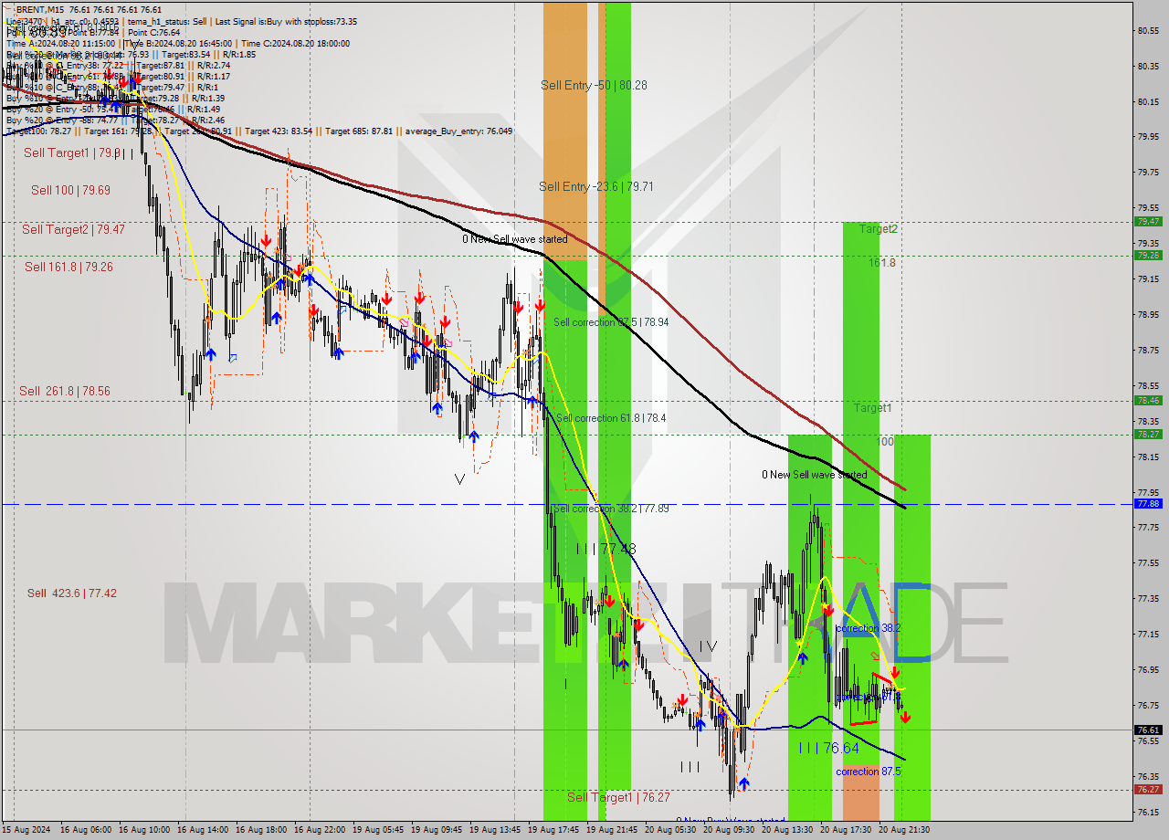
Task: Select green 78.46 price tag on axis
Action: point(1148,400)
